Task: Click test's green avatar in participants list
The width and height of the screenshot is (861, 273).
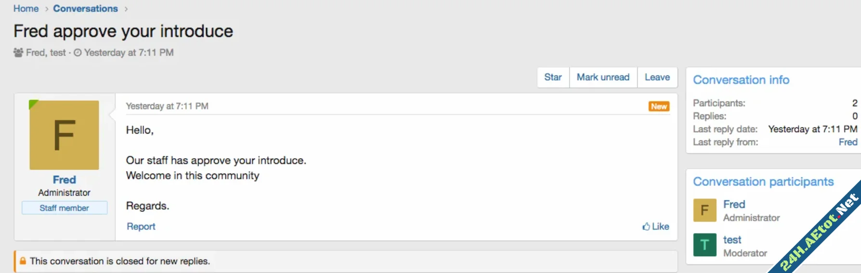Action: click(704, 245)
